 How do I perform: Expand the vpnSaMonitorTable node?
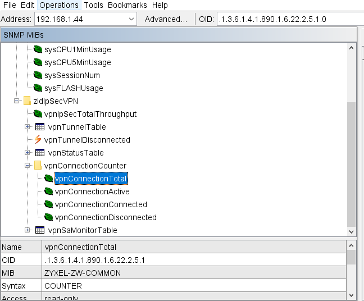pyautogui.click(x=27, y=230)
